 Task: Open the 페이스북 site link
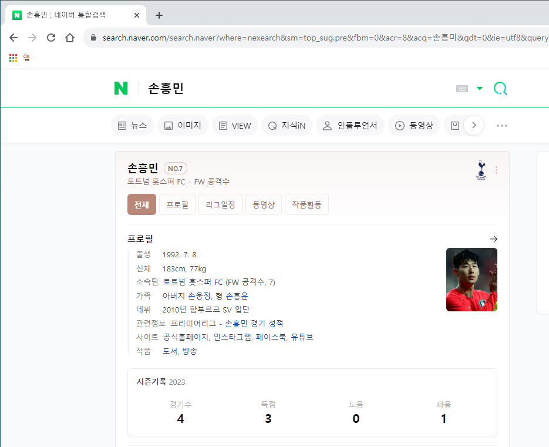pyautogui.click(x=271, y=337)
